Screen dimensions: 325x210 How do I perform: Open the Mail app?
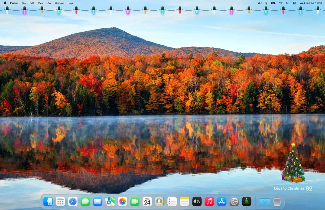coord(97,202)
